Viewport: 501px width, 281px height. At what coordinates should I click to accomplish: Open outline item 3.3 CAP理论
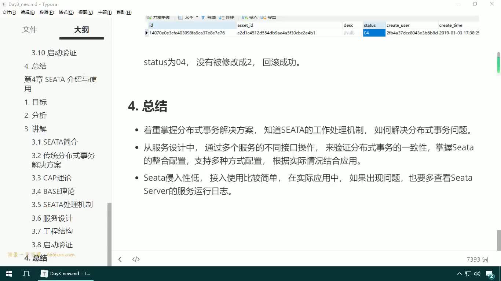52,178
